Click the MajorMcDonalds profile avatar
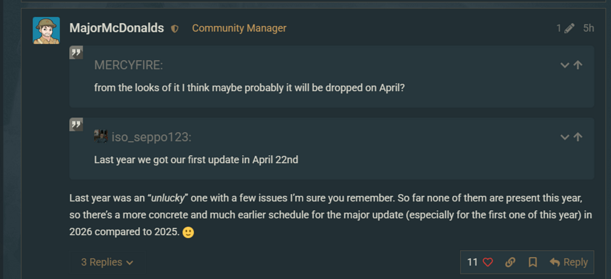 [x=46, y=30]
